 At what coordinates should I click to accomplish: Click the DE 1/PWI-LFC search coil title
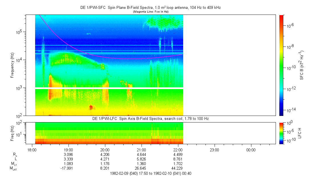click(150, 118)
